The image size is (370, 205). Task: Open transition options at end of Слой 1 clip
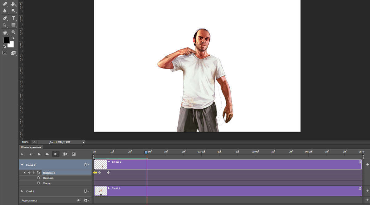(360, 188)
